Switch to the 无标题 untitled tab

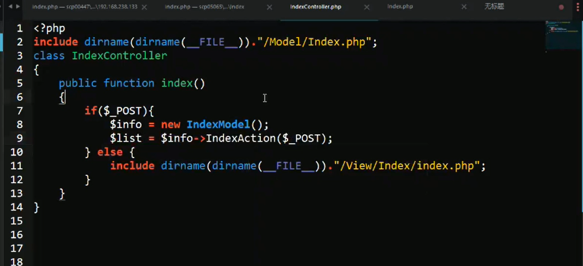[x=494, y=7]
